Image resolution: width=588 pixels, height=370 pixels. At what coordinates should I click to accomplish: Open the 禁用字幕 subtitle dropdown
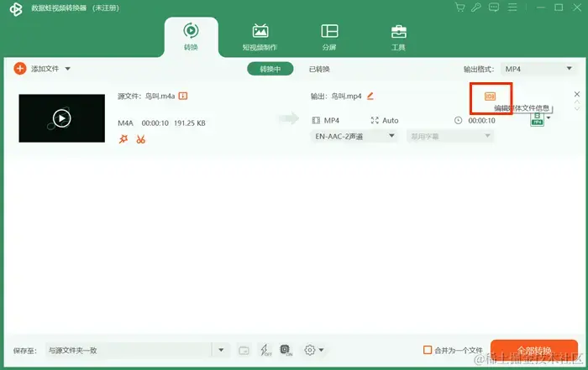(x=449, y=136)
